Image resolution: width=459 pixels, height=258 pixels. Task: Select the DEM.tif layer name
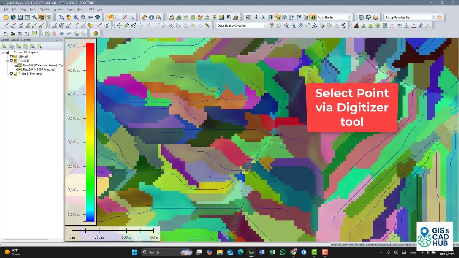tap(23, 57)
